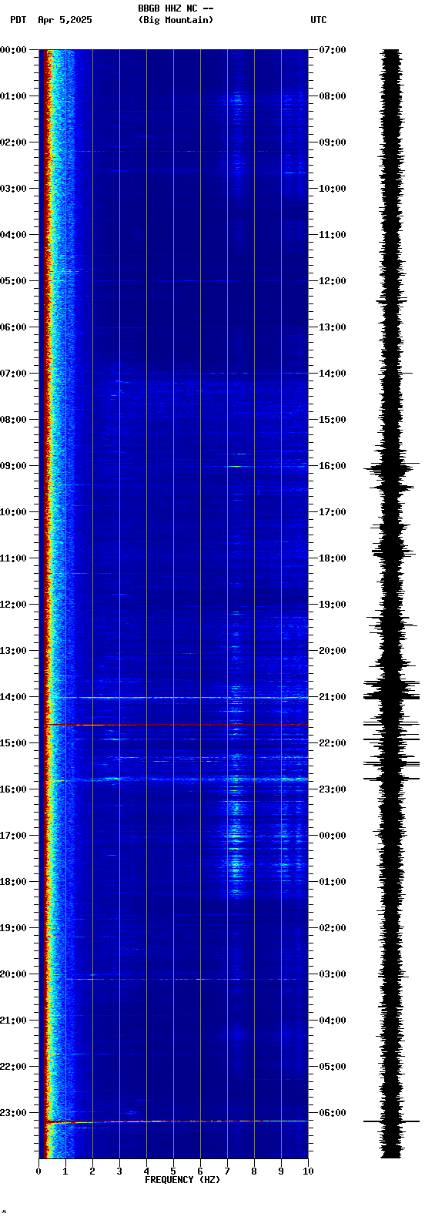The image size is (425, 1220).
Task: Click the 07:00 PDT time label
Action: point(13,374)
